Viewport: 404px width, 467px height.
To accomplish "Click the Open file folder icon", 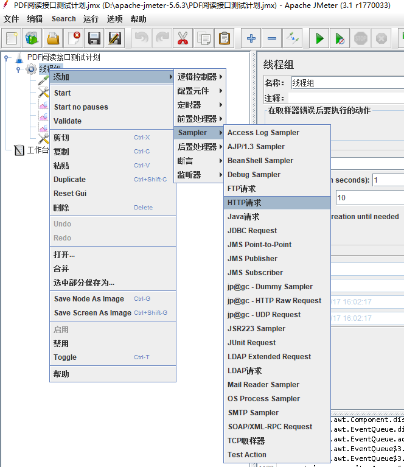I will click(53, 38).
